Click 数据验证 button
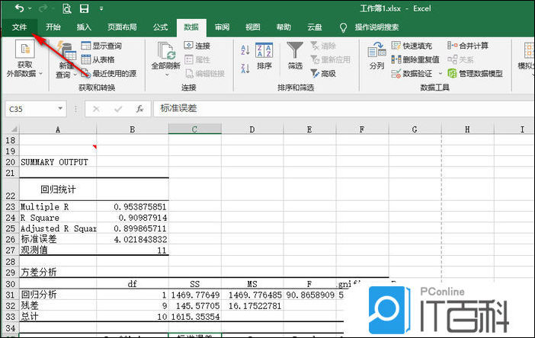The width and height of the screenshot is (535, 338). pyautogui.click(x=412, y=73)
